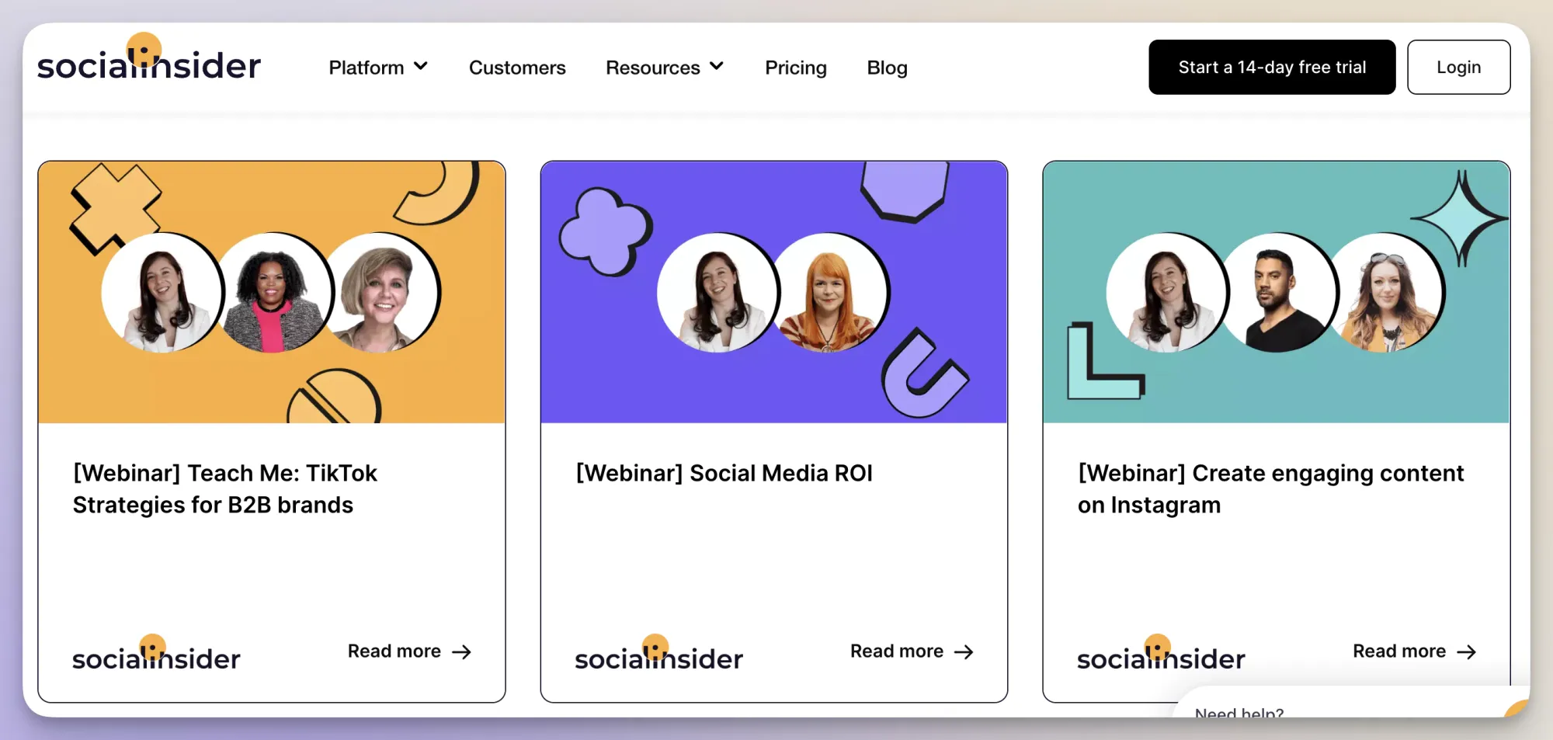
Task: Open the Instagram content webinar thumbnail
Action: point(1277,292)
